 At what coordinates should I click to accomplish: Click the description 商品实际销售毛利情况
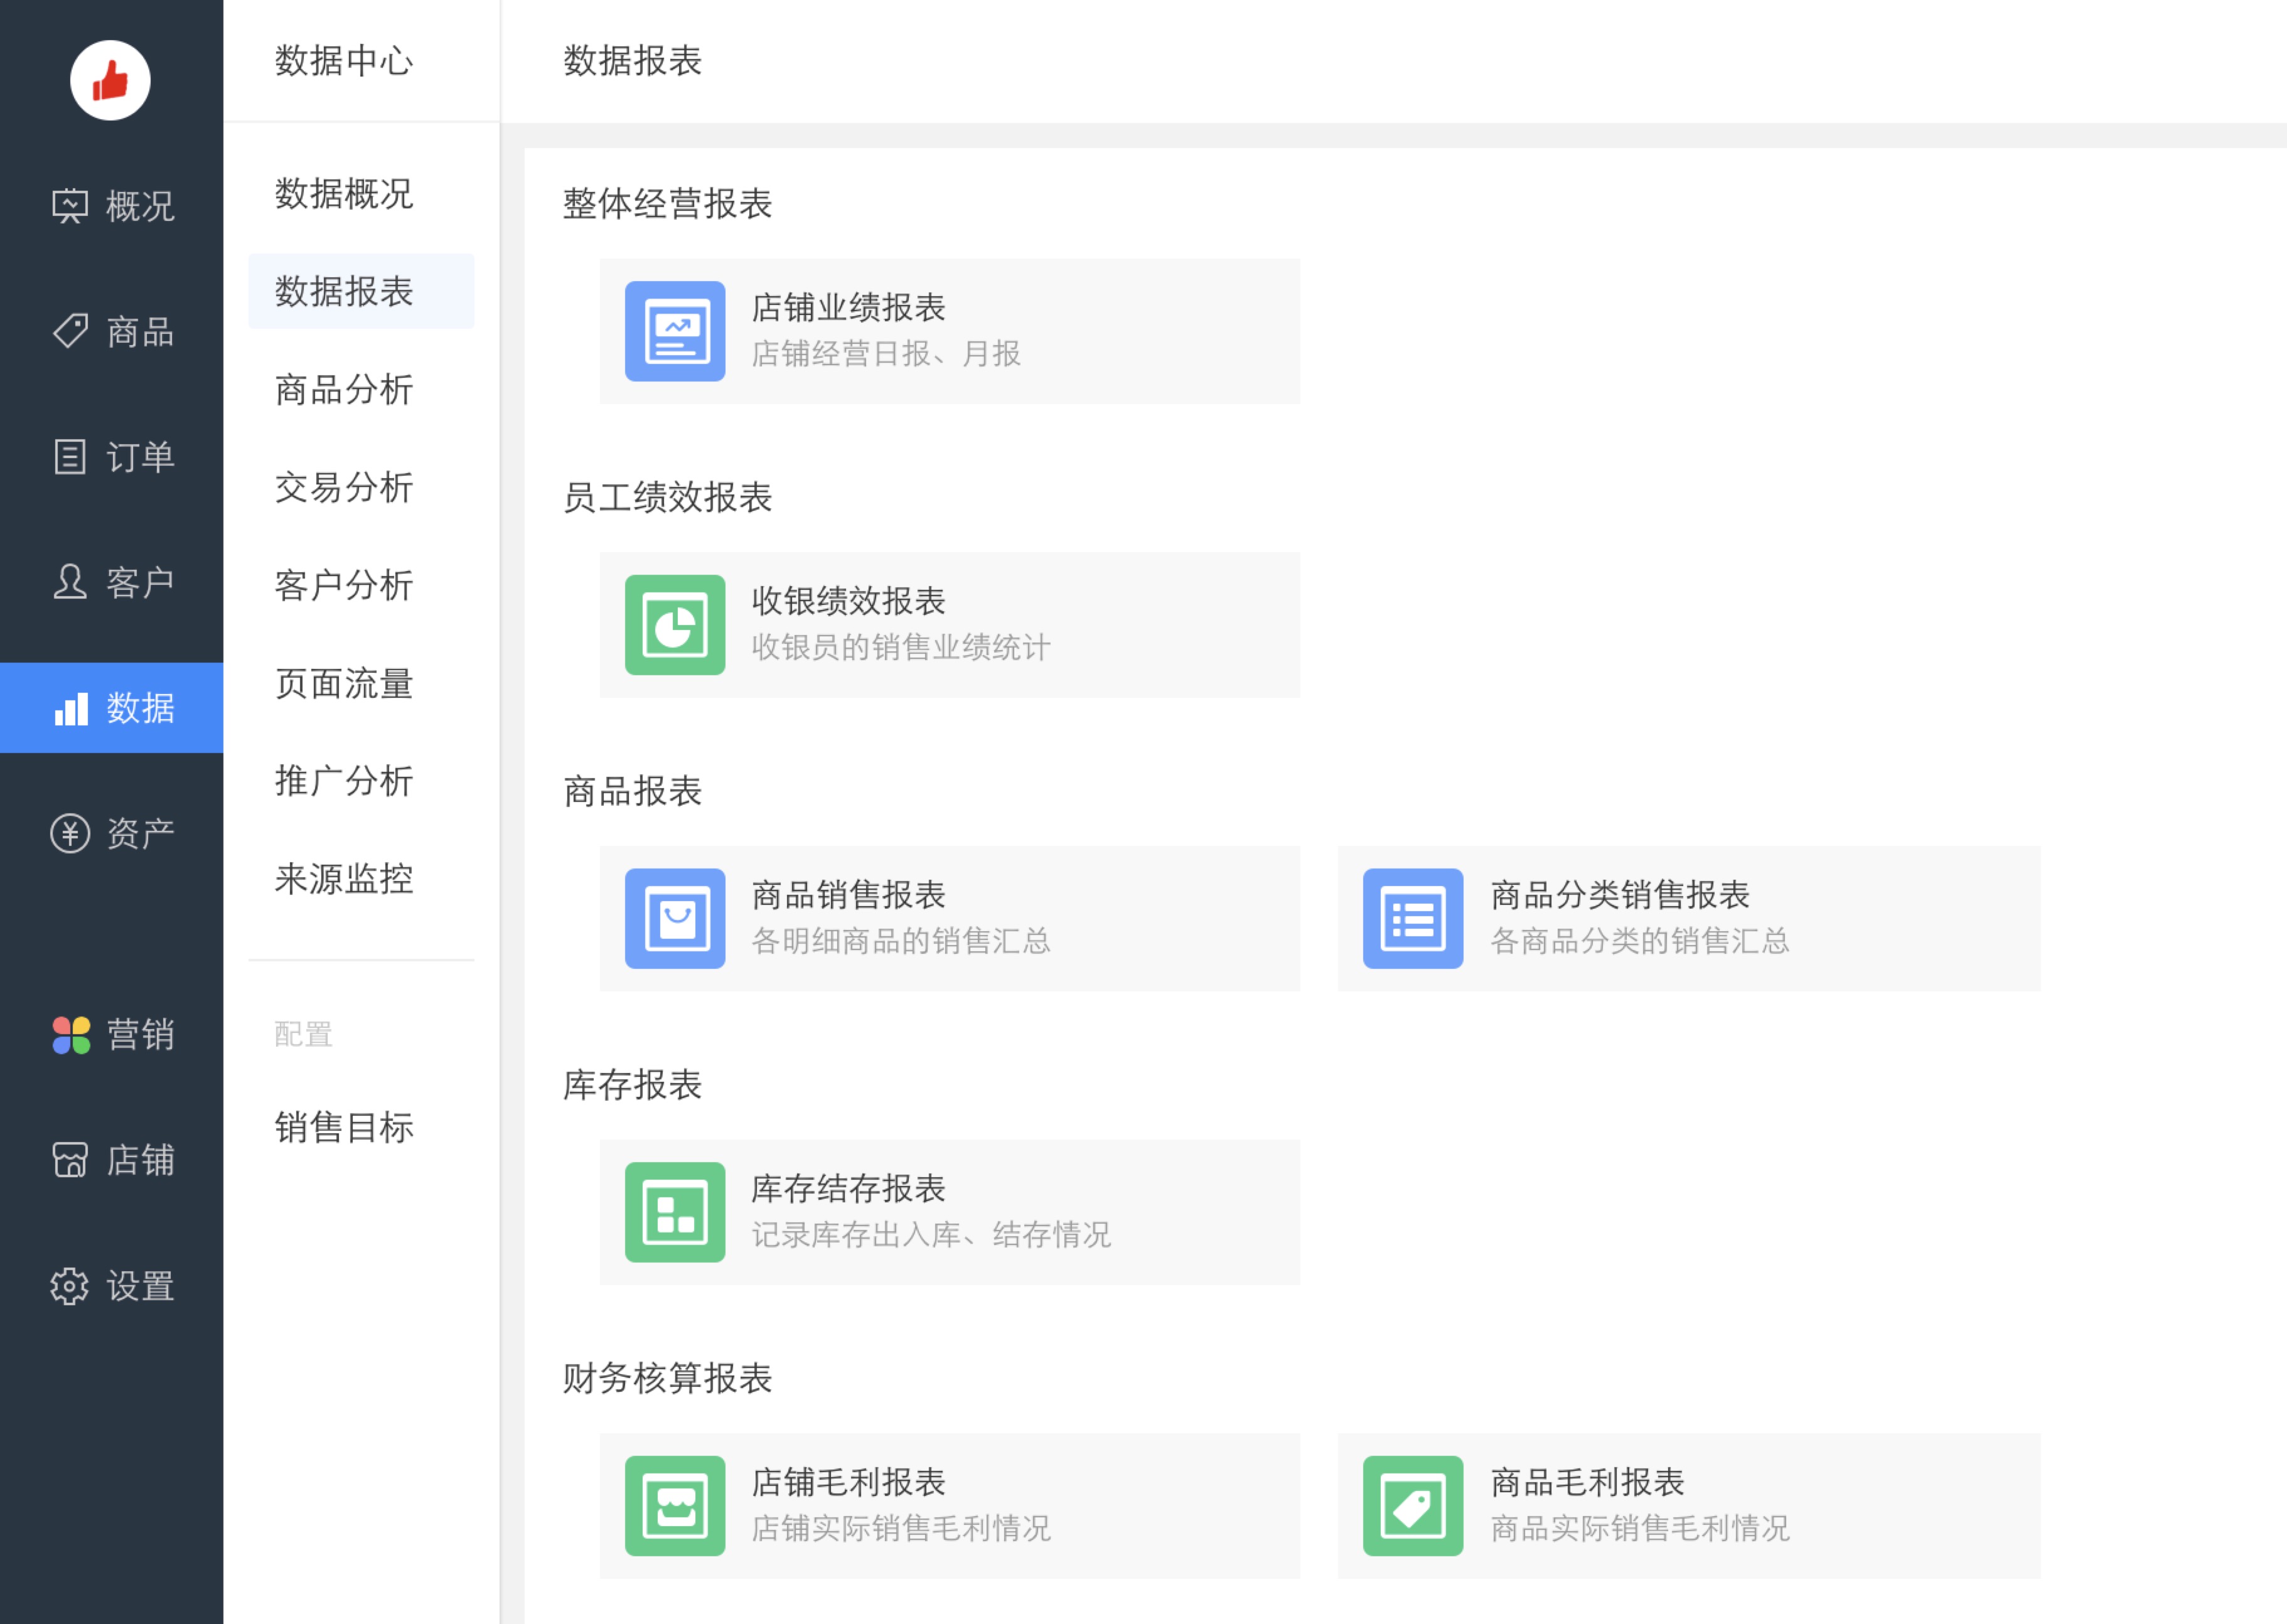[1640, 1528]
